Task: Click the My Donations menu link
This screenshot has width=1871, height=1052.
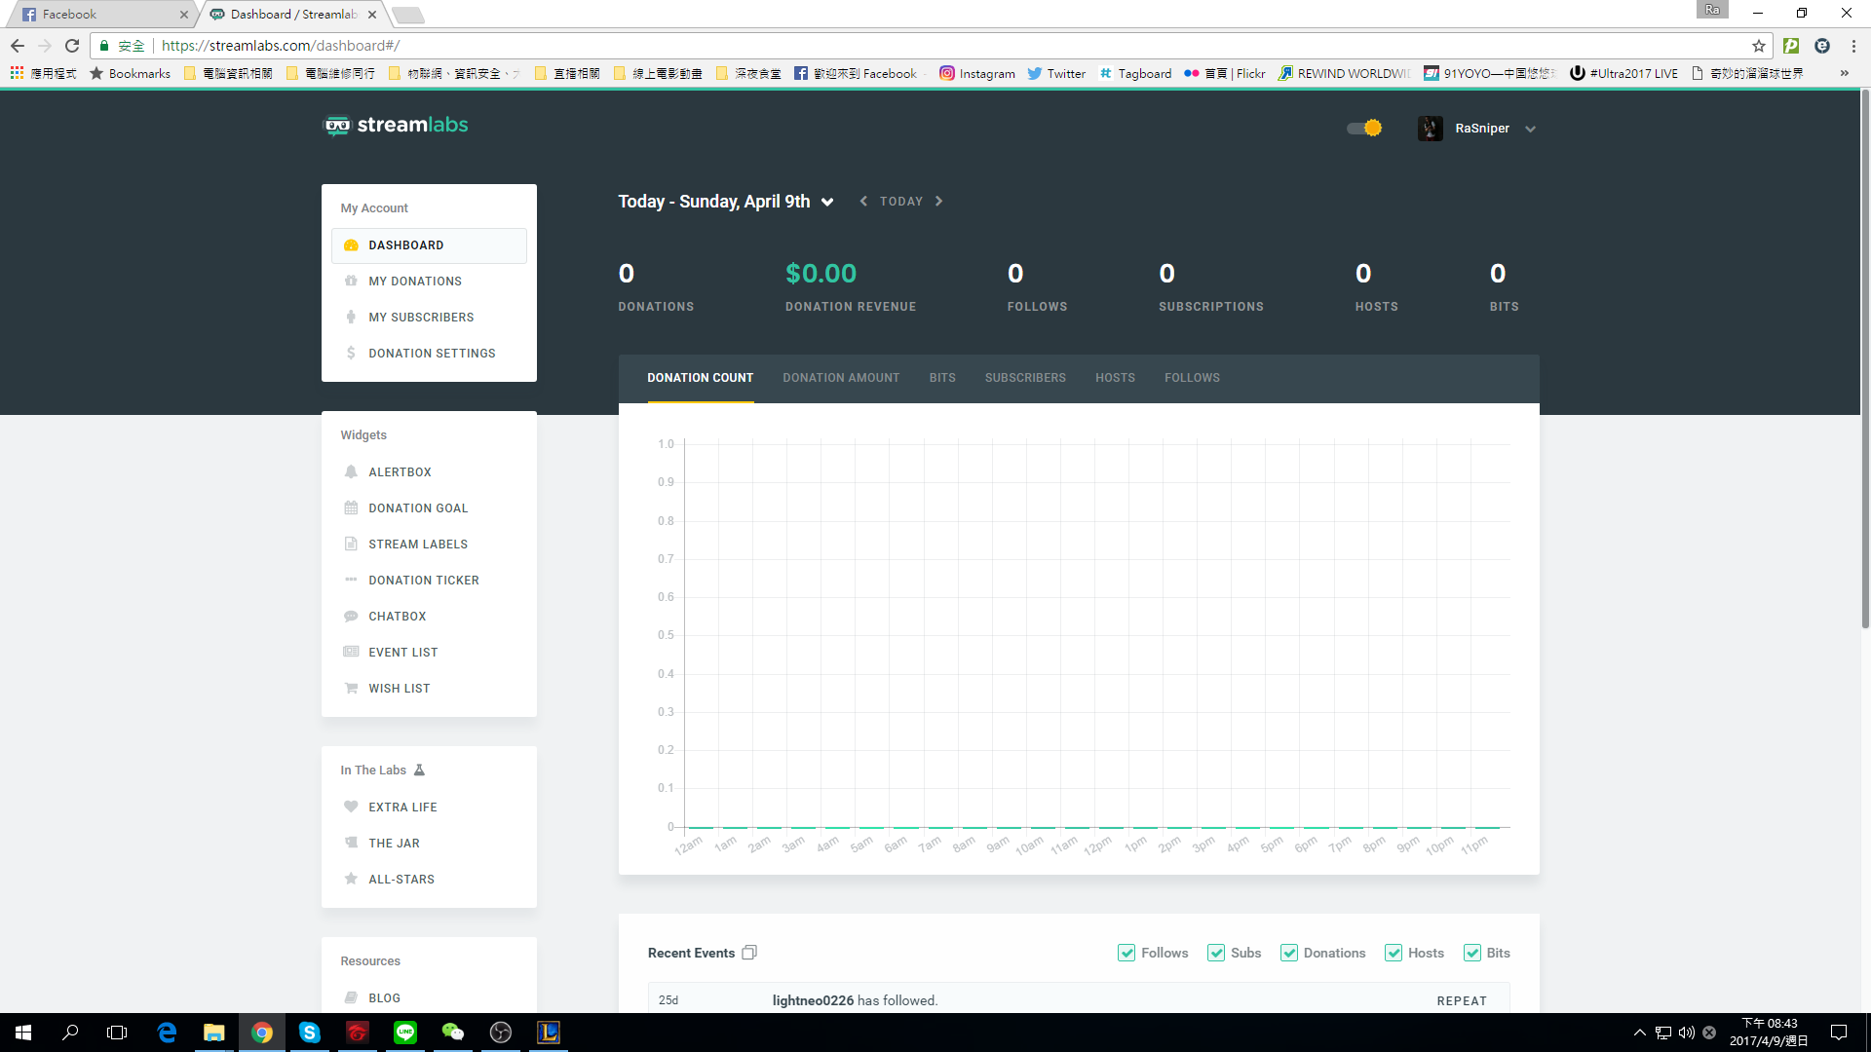Action: click(415, 282)
